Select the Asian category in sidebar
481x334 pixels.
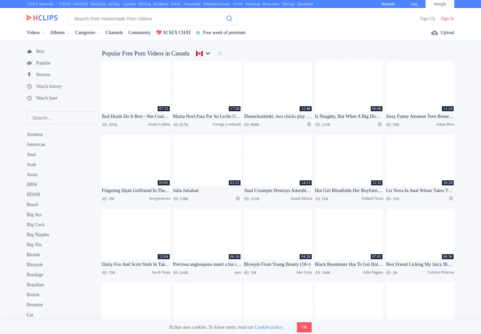(x=32, y=175)
